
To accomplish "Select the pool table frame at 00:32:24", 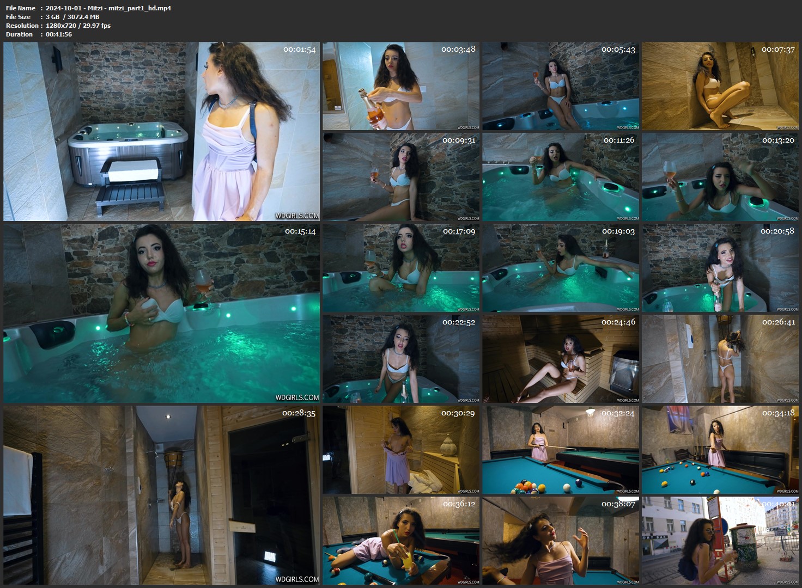I will tap(560, 450).
